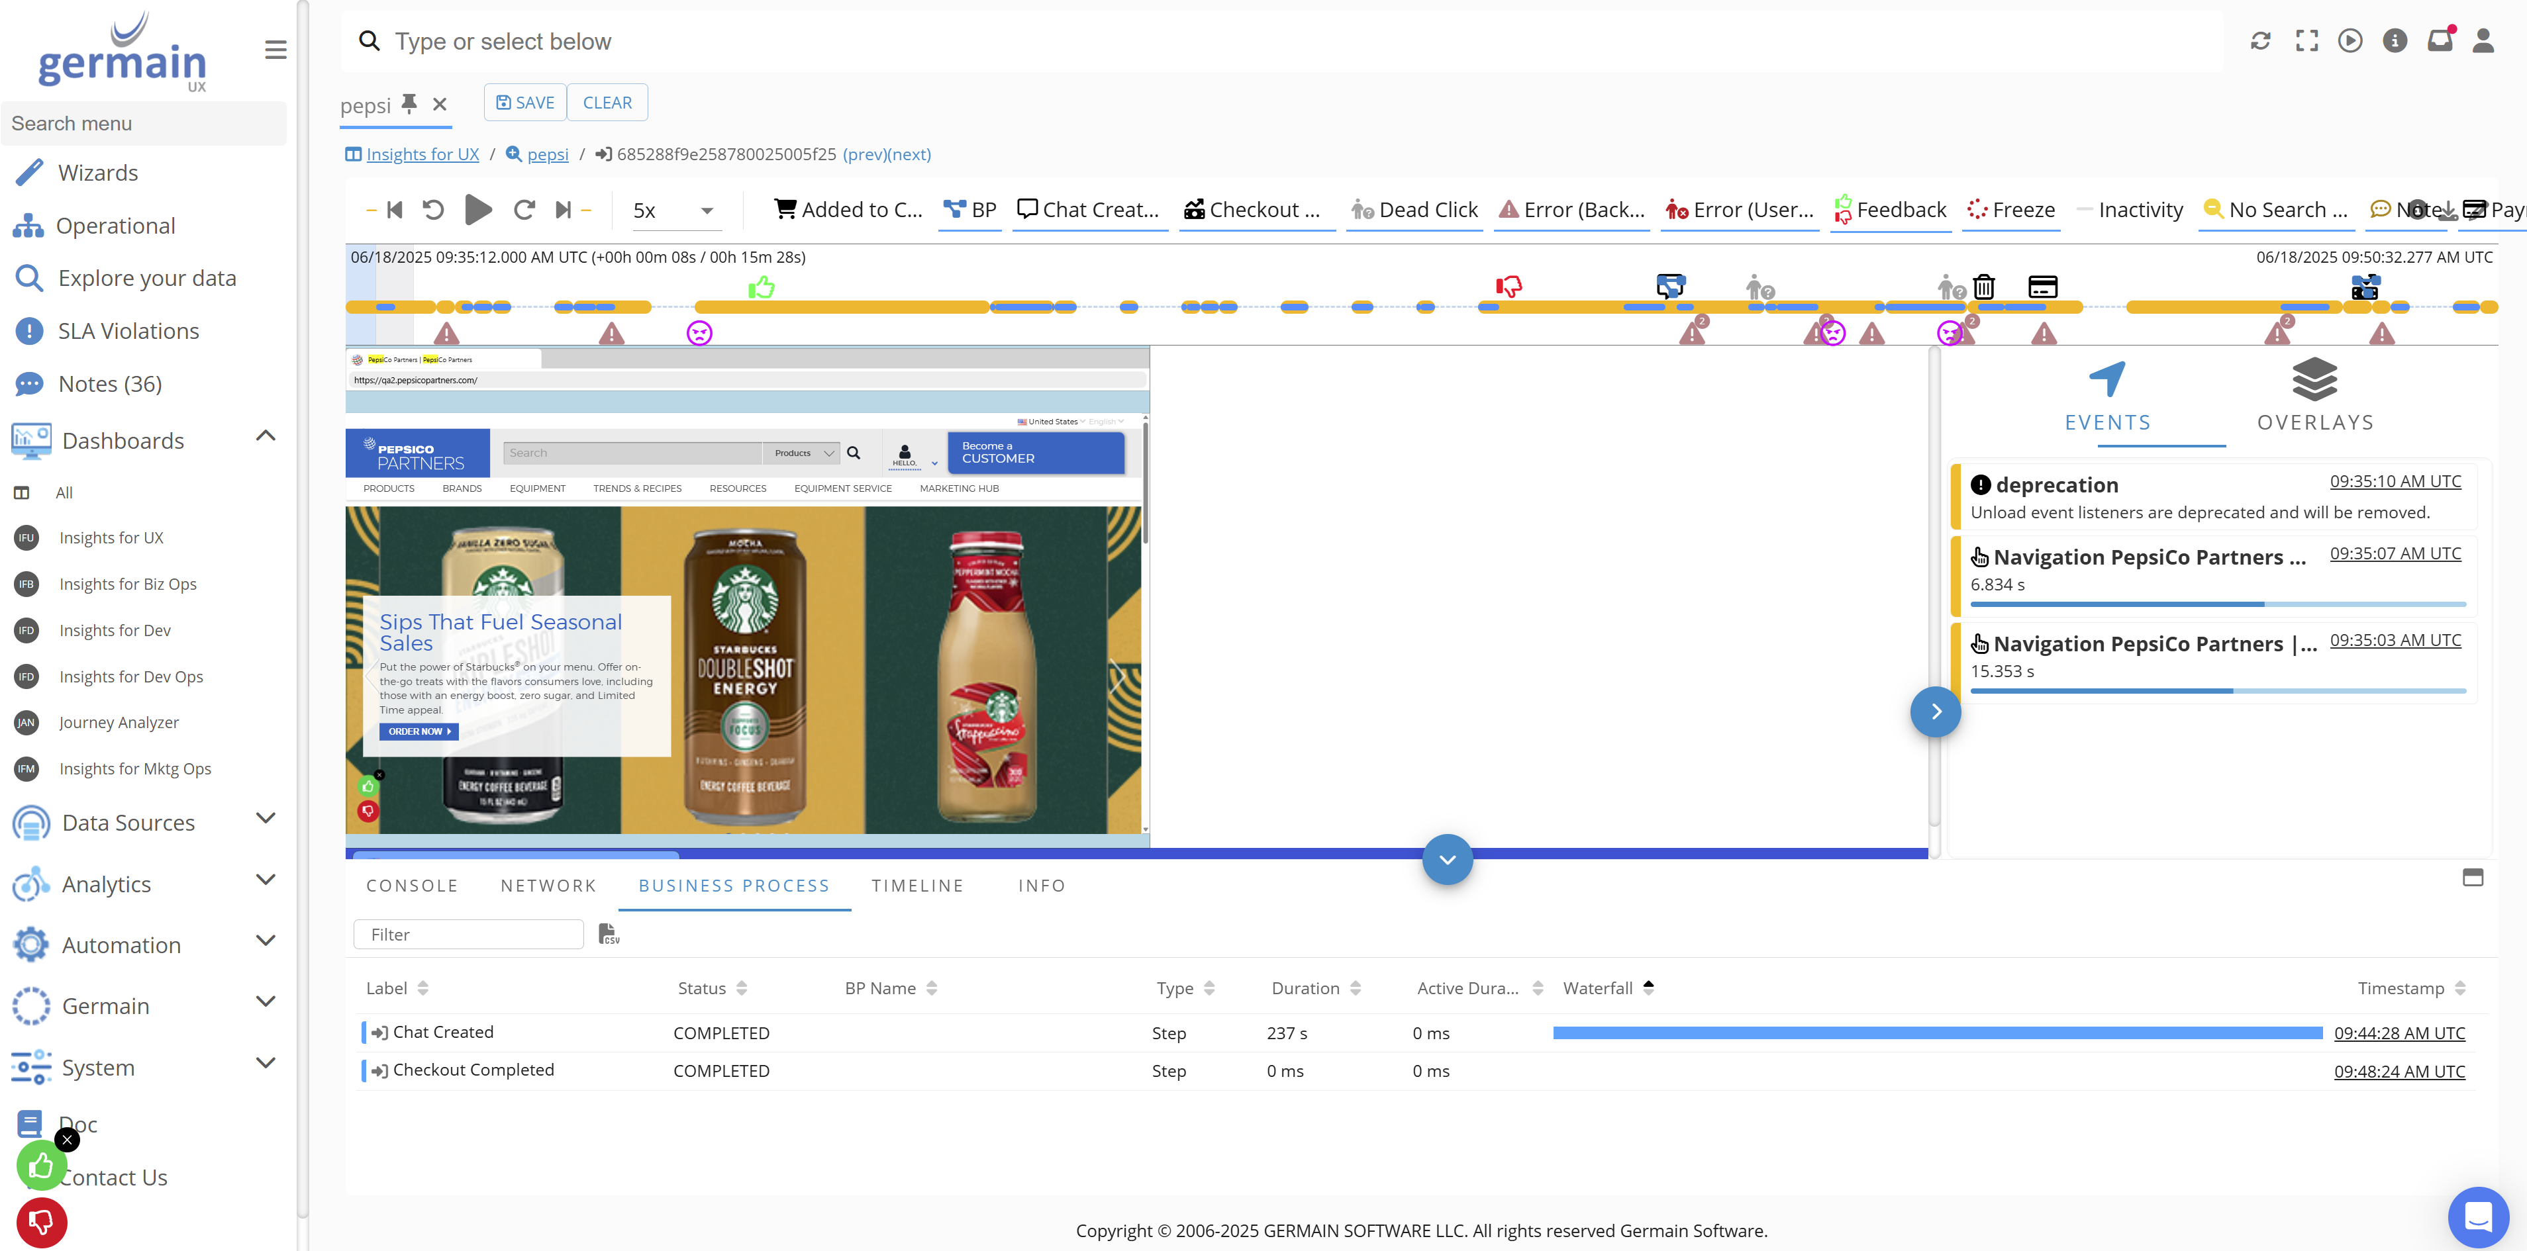
Task: Click the green thumbs-up marker on the timeline
Action: (x=762, y=287)
